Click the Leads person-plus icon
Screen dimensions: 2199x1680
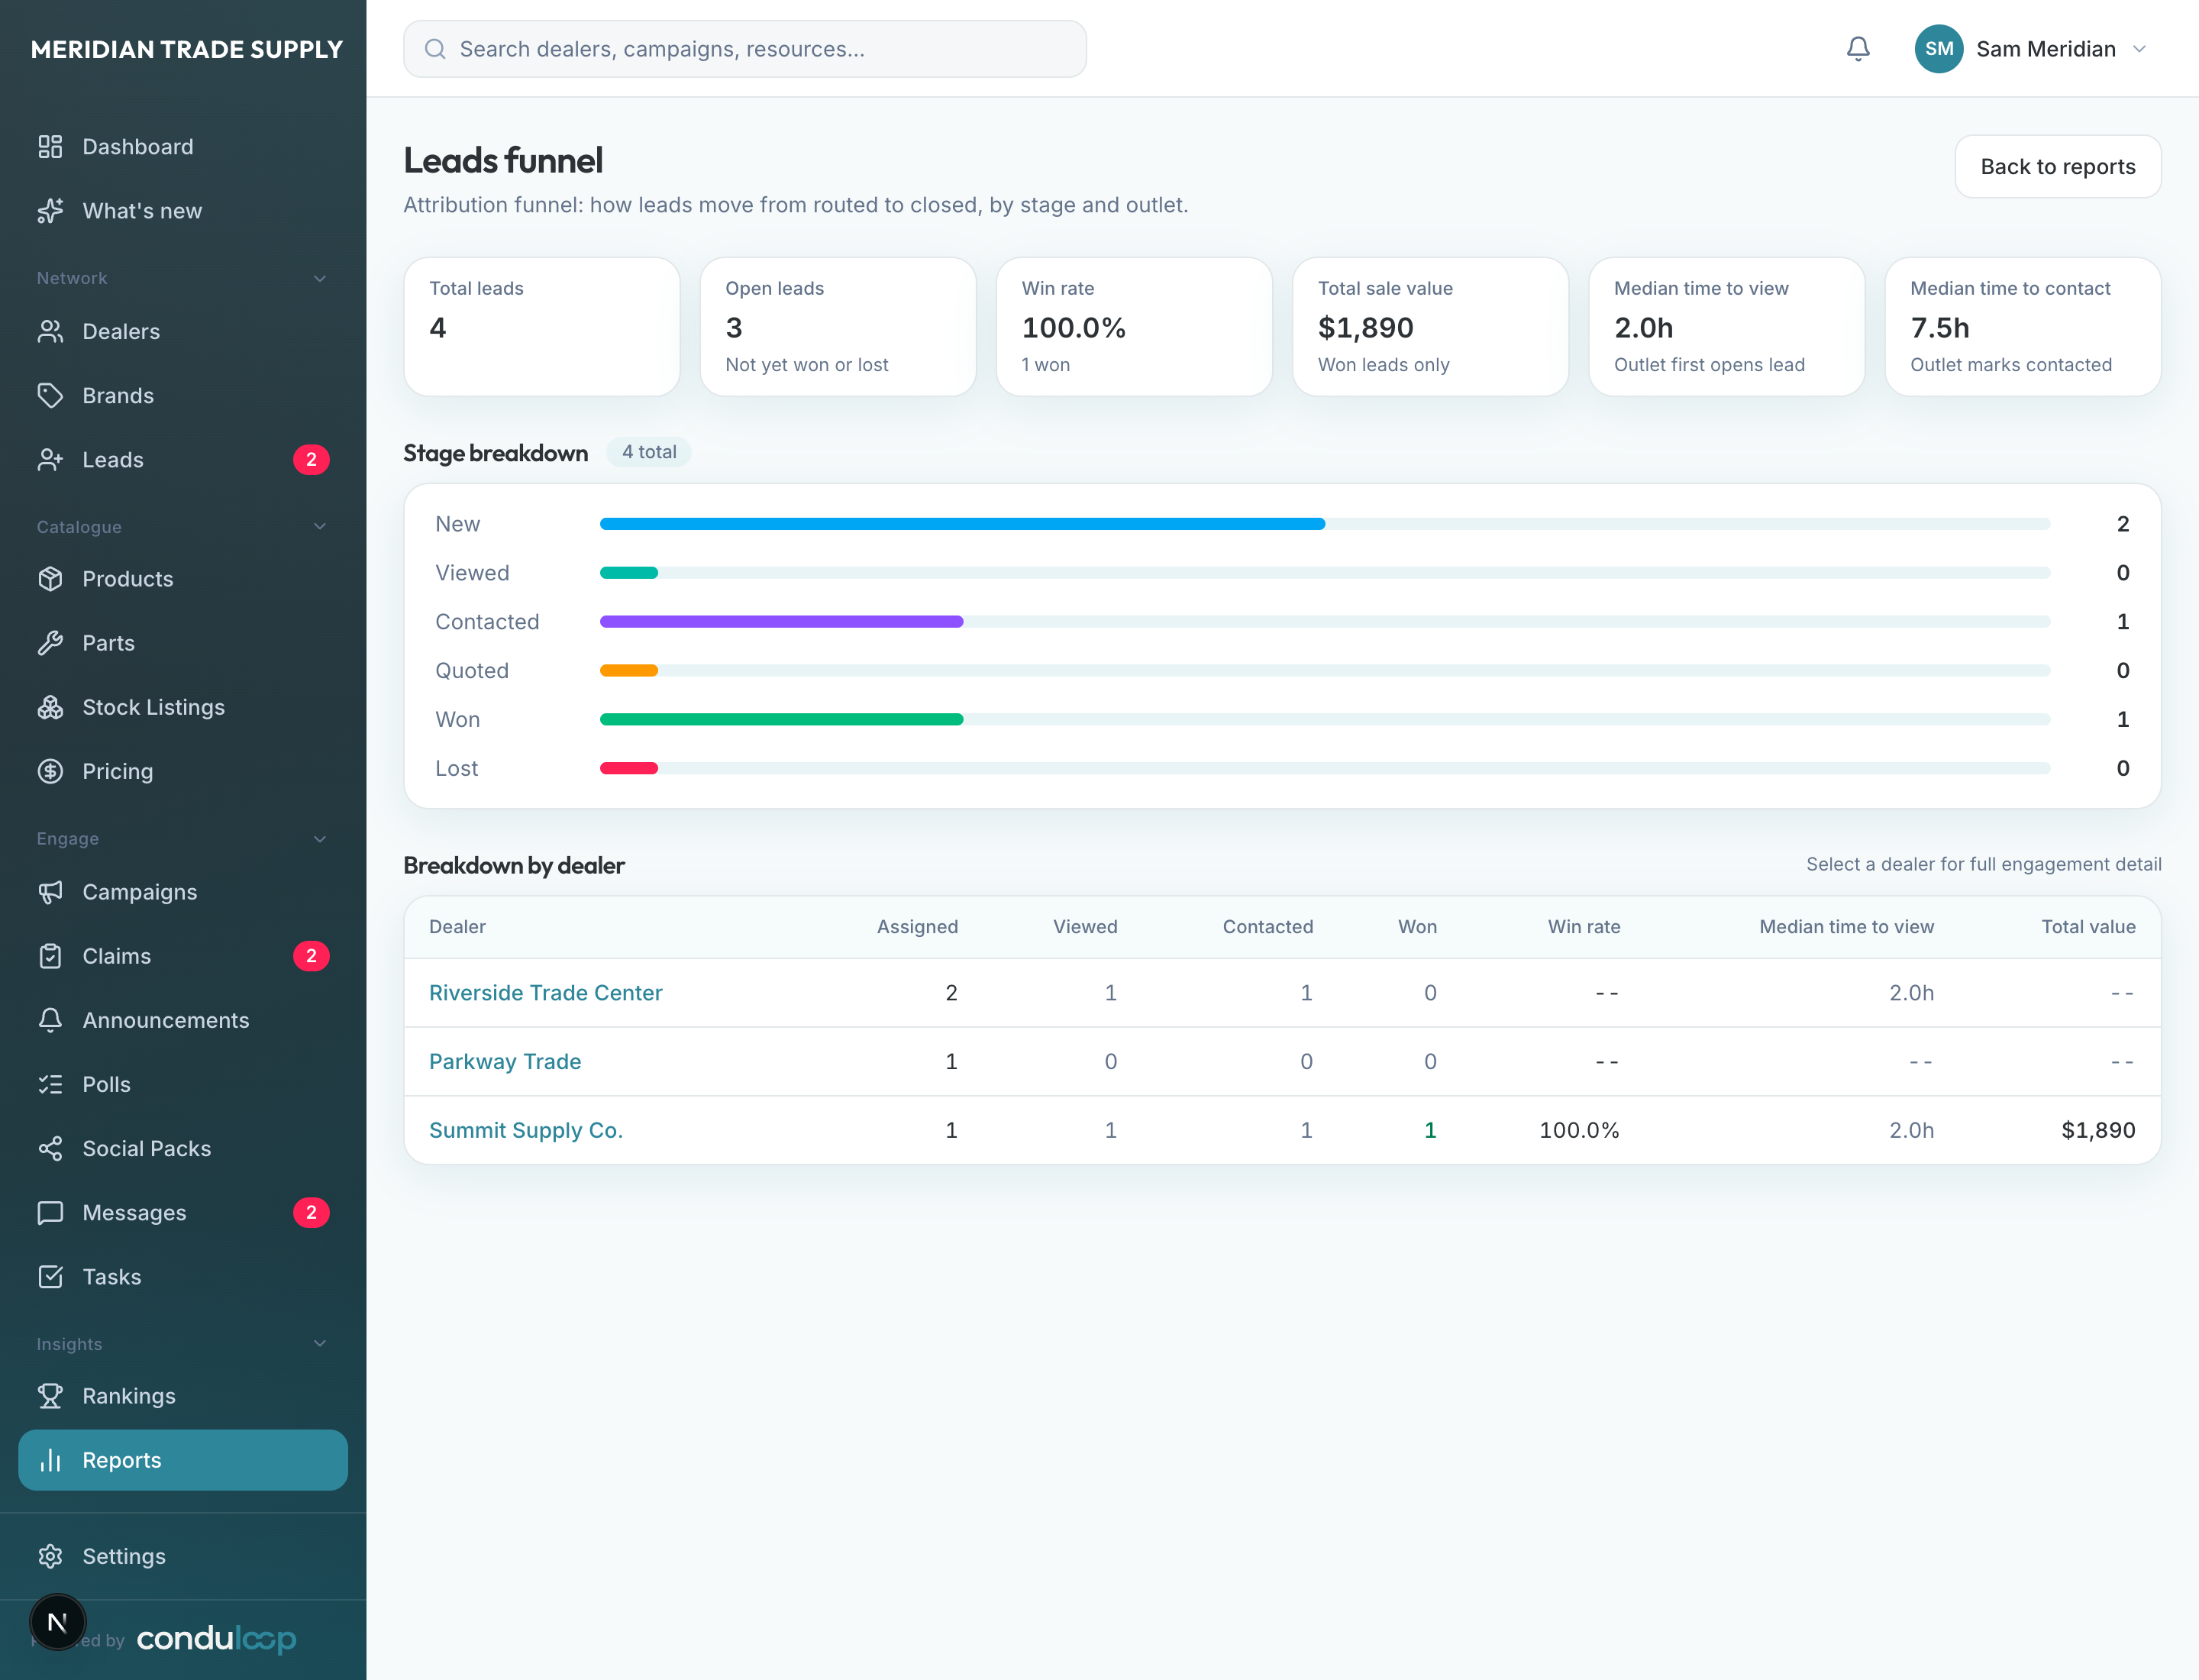click(50, 459)
